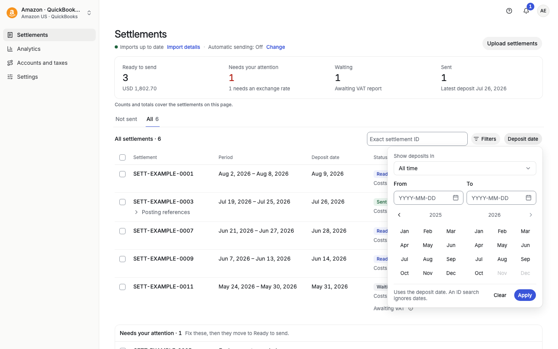The image size is (558, 349).
Task: Open the Filters dropdown
Action: click(486, 139)
